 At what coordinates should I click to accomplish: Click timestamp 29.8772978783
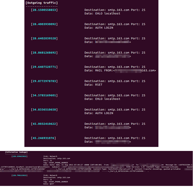[44, 81]
